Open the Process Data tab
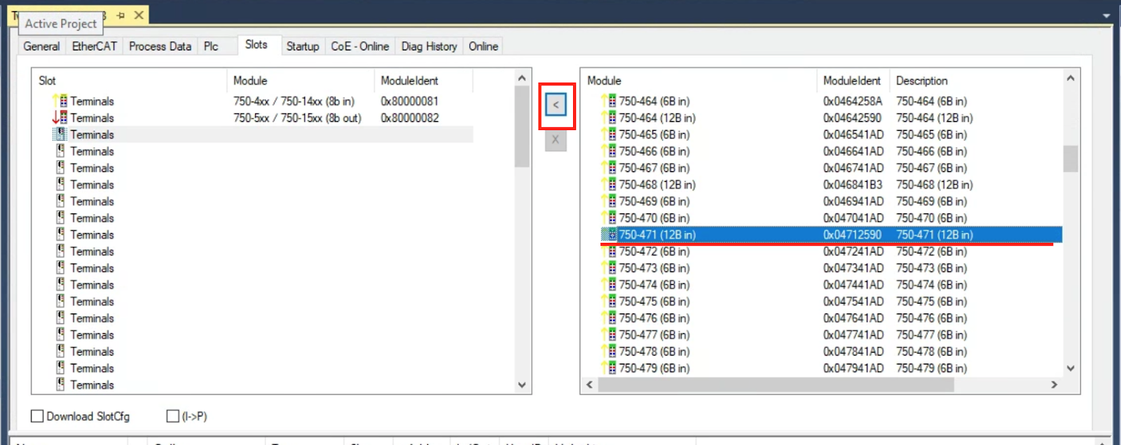This screenshot has width=1121, height=445. tap(160, 46)
